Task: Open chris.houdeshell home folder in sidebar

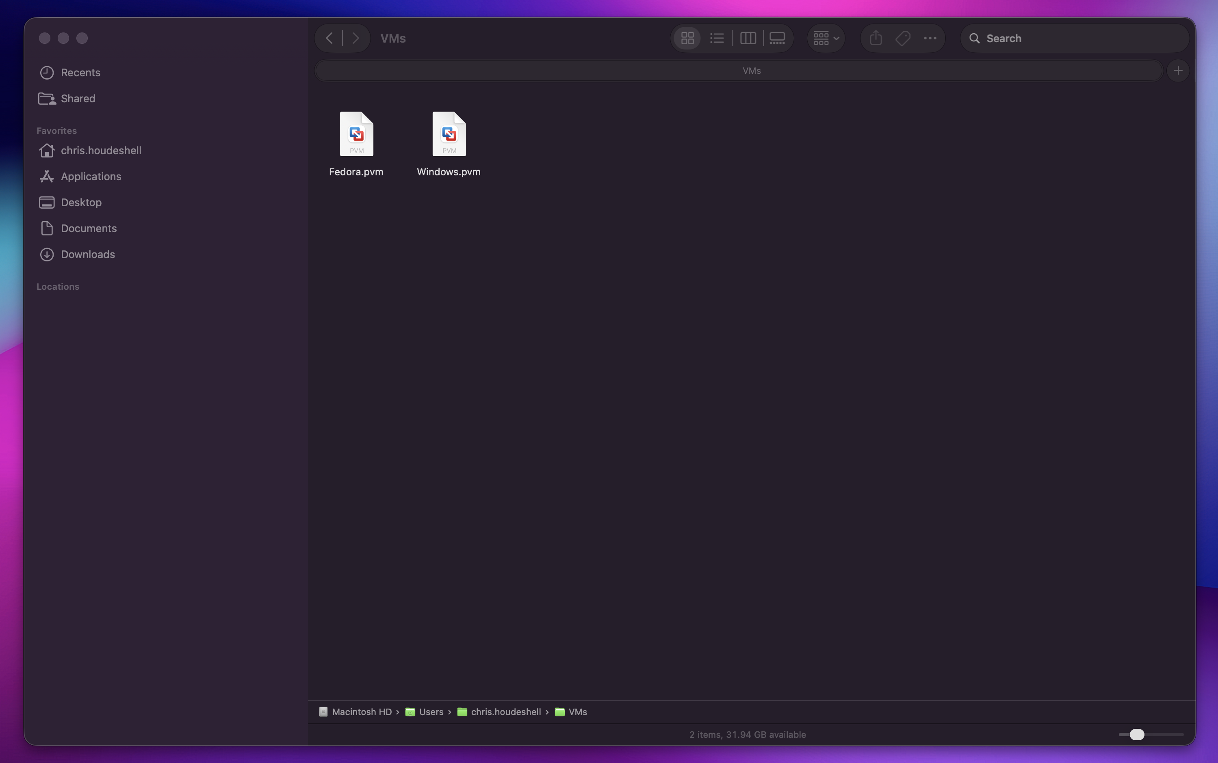Action: click(166, 151)
